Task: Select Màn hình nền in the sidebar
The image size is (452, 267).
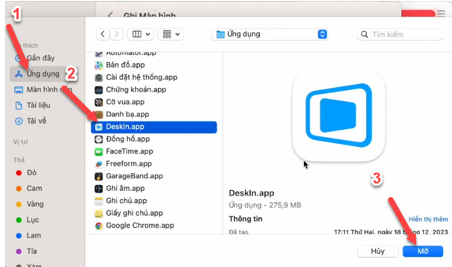Action: (44, 90)
